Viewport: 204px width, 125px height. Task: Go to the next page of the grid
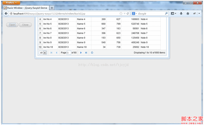pyautogui.click(x=81, y=53)
